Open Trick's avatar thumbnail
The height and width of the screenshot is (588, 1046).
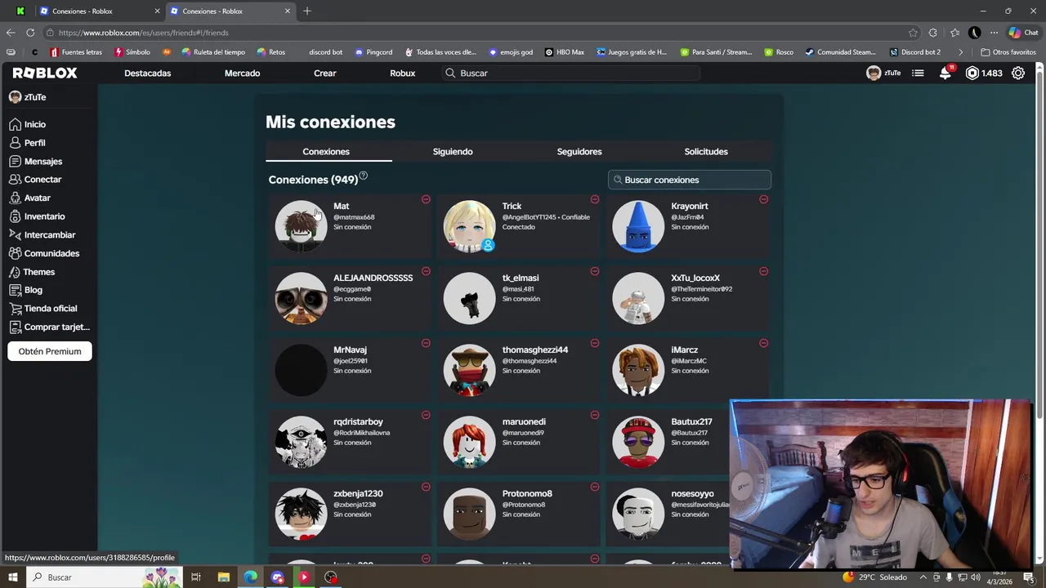[x=469, y=226]
